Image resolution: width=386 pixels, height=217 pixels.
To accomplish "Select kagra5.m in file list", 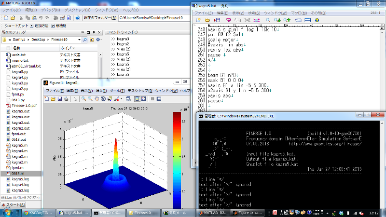I will [19, 145].
